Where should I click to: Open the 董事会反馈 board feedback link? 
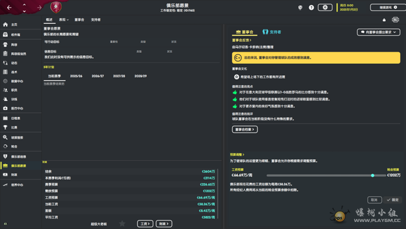pyautogui.click(x=242, y=40)
